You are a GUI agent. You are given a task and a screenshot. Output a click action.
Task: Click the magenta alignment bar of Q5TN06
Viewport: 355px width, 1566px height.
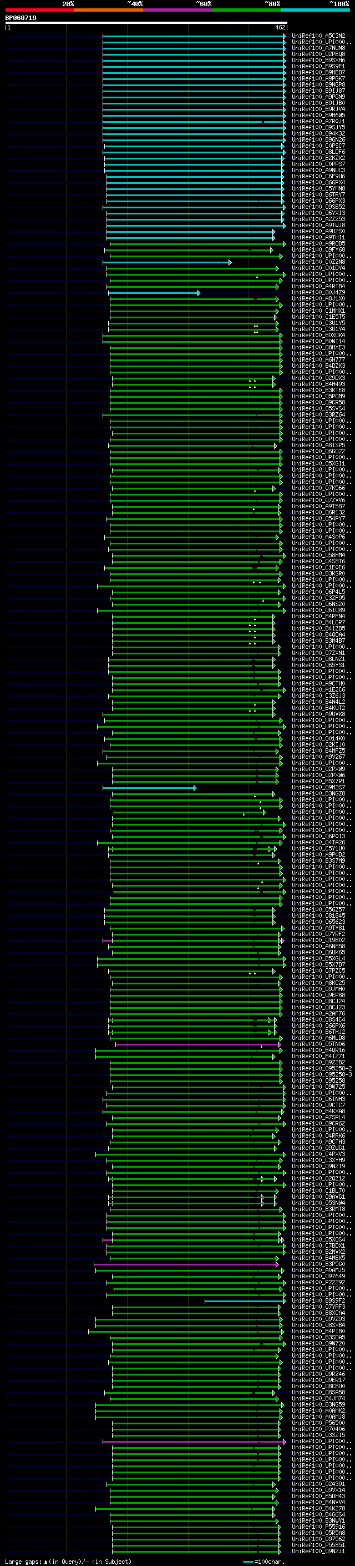[198, 1044]
